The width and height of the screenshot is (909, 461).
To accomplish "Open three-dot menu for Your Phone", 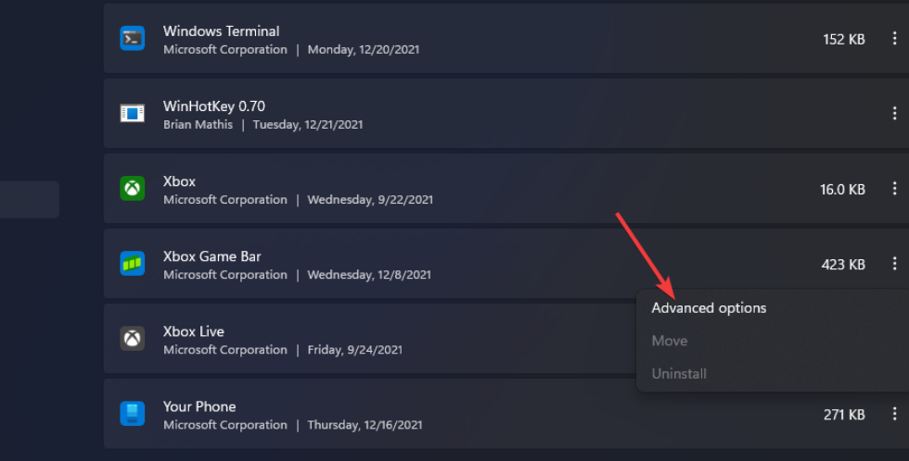I will pyautogui.click(x=894, y=414).
